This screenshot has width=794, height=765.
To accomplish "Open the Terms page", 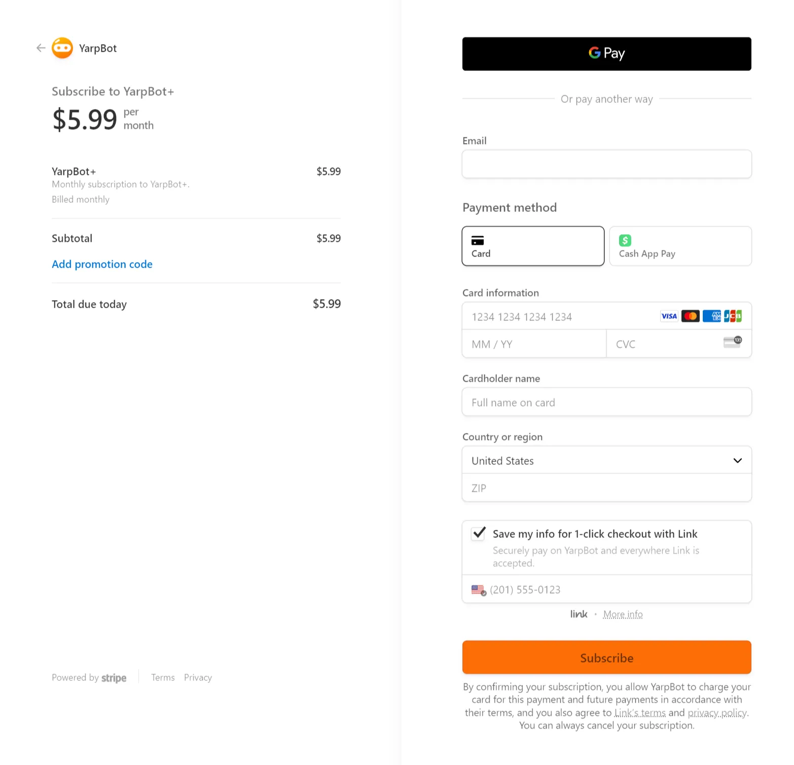I will pos(163,677).
